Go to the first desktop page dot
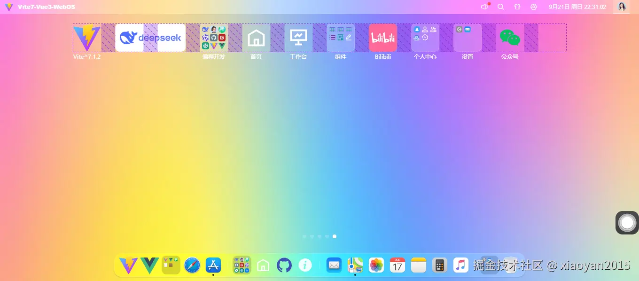Image resolution: width=639 pixels, height=281 pixels. [304, 236]
